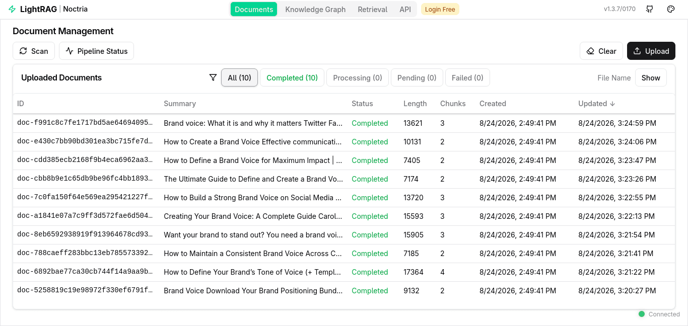Select the Documents tab

254,9
